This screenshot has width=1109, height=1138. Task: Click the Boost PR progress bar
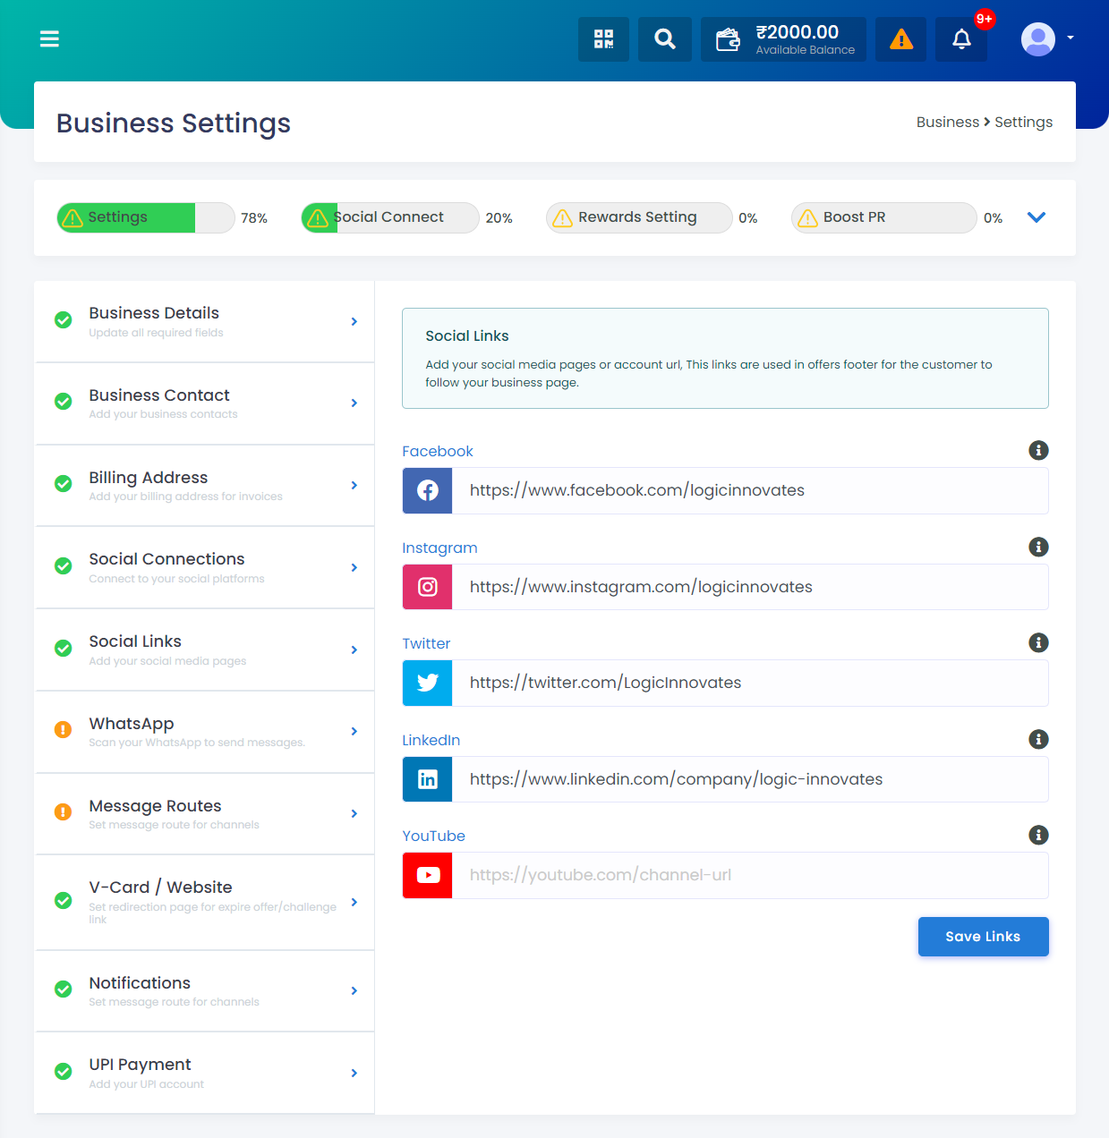point(884,217)
